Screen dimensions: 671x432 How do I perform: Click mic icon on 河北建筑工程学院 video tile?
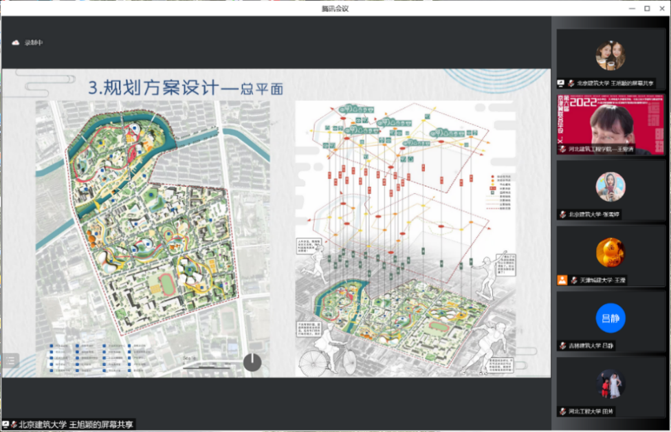[x=562, y=149]
